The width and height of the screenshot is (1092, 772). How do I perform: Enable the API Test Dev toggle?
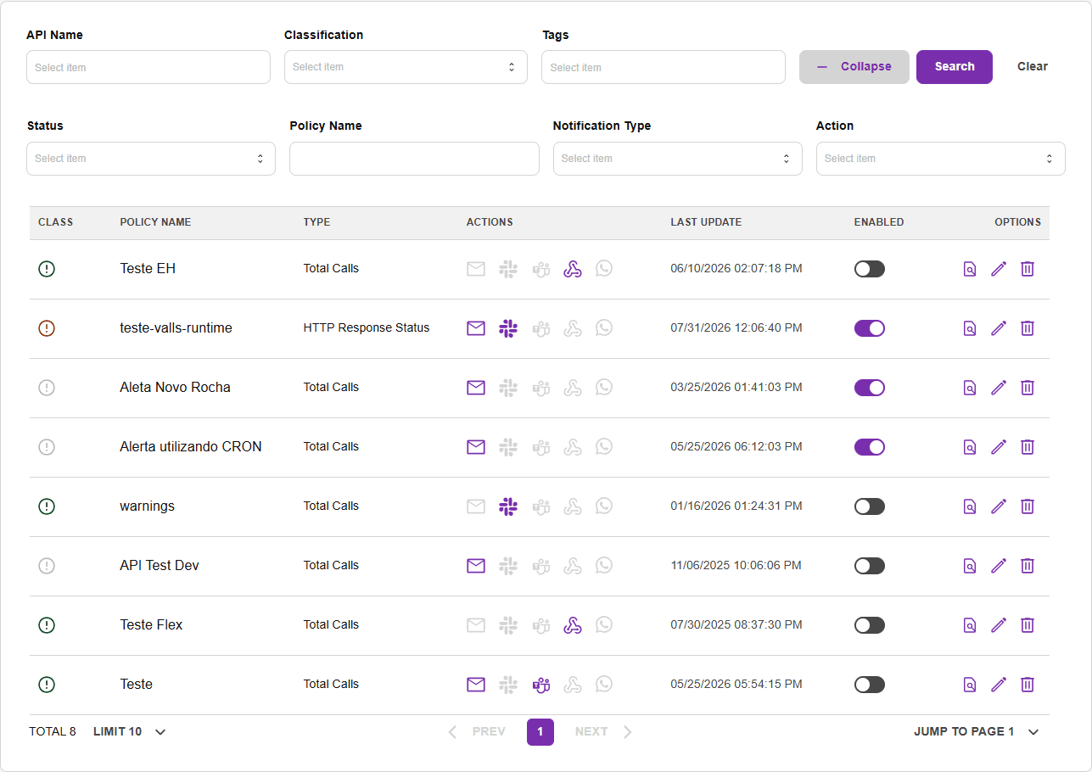(x=870, y=566)
